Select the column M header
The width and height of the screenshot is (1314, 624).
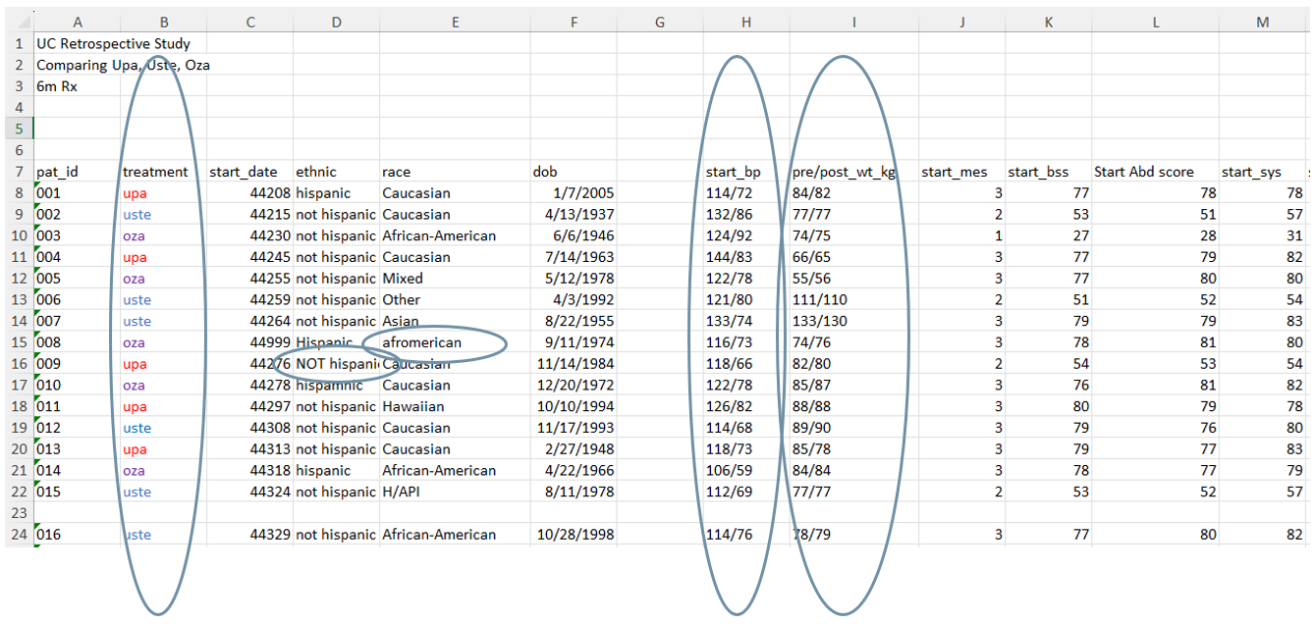pos(1262,22)
